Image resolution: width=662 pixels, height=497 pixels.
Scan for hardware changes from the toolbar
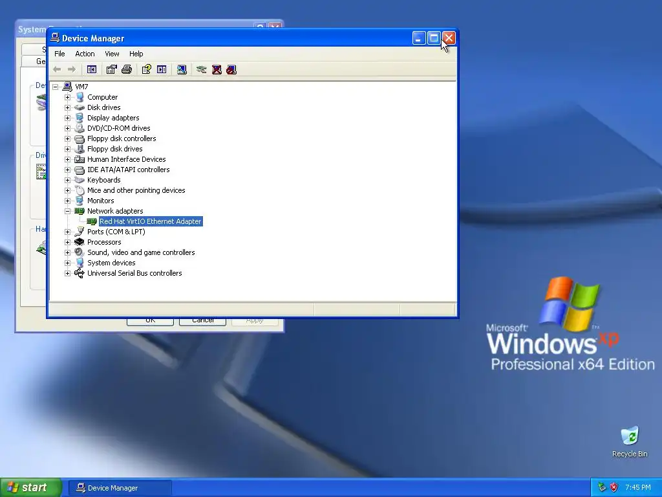(182, 69)
